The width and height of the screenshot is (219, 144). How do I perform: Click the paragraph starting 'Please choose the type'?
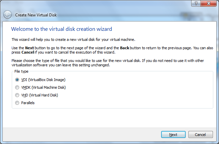(x=108, y=63)
